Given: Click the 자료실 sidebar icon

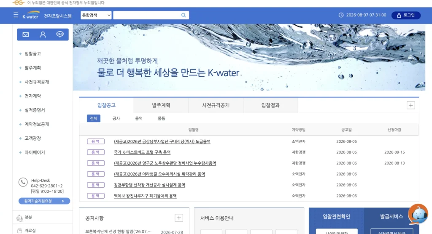Looking at the screenshot, I should pos(19,231).
